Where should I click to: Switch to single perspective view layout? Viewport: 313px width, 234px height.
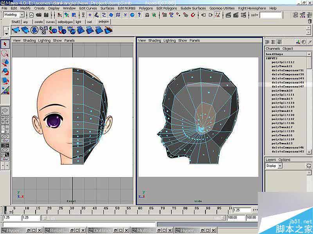click(x=5, y=110)
